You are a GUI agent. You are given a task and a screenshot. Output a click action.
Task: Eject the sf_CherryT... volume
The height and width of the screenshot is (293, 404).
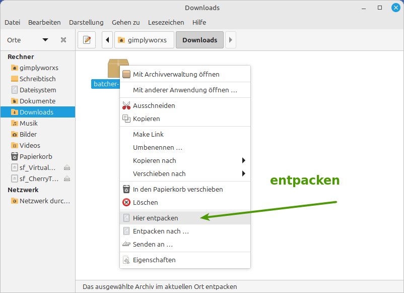point(67,179)
